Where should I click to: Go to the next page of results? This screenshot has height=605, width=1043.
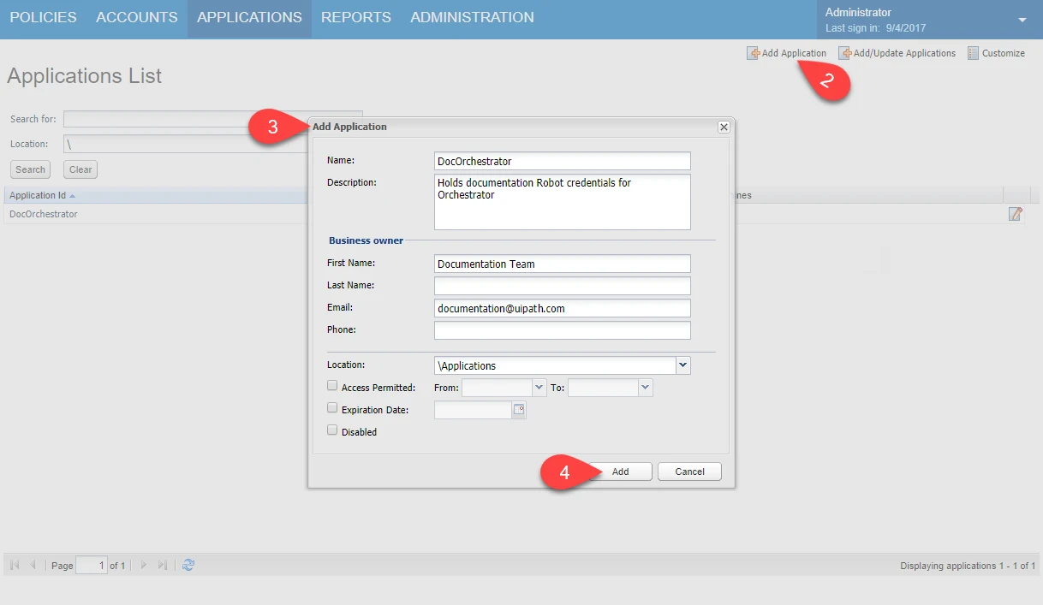144,566
